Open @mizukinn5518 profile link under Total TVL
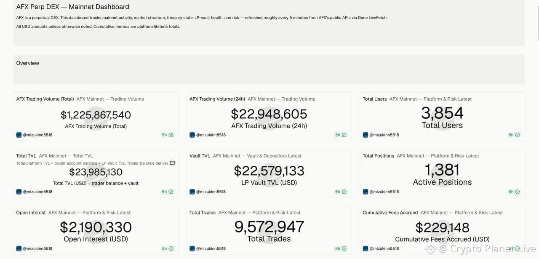The height and width of the screenshot is (259, 539). pos(37,192)
